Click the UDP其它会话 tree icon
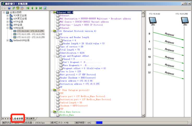 pos(11,19)
